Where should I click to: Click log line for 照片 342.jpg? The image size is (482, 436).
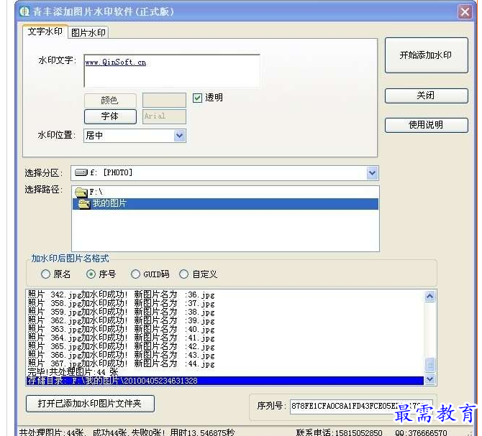[225, 295]
